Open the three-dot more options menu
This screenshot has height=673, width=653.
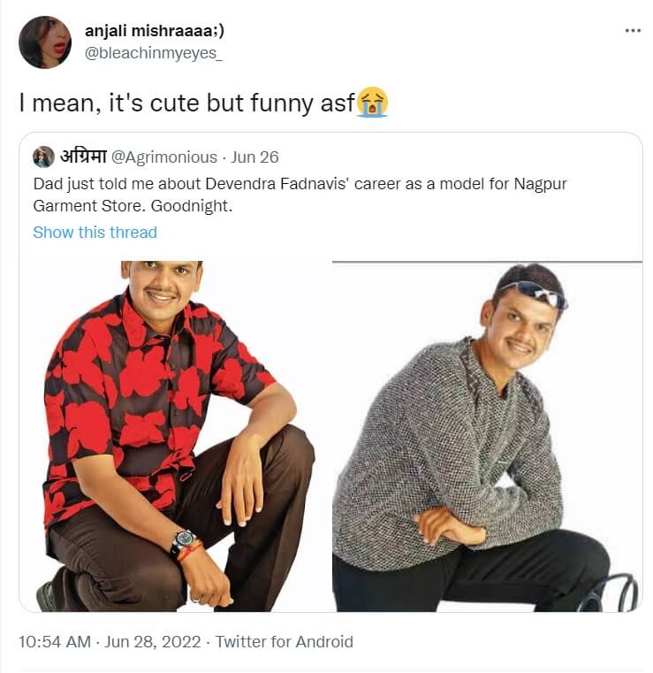632,30
